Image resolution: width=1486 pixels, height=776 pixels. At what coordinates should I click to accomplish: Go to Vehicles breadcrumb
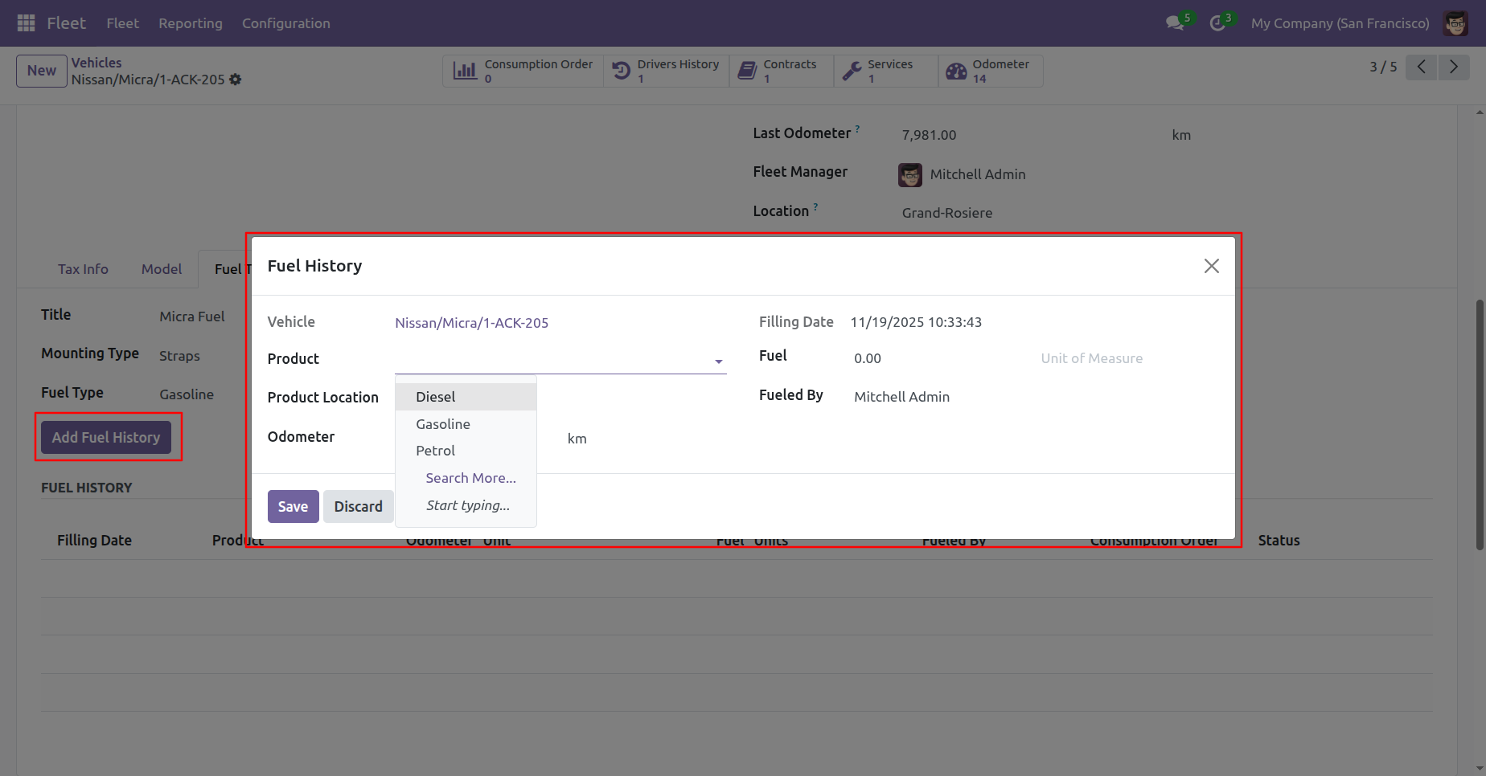click(x=96, y=63)
